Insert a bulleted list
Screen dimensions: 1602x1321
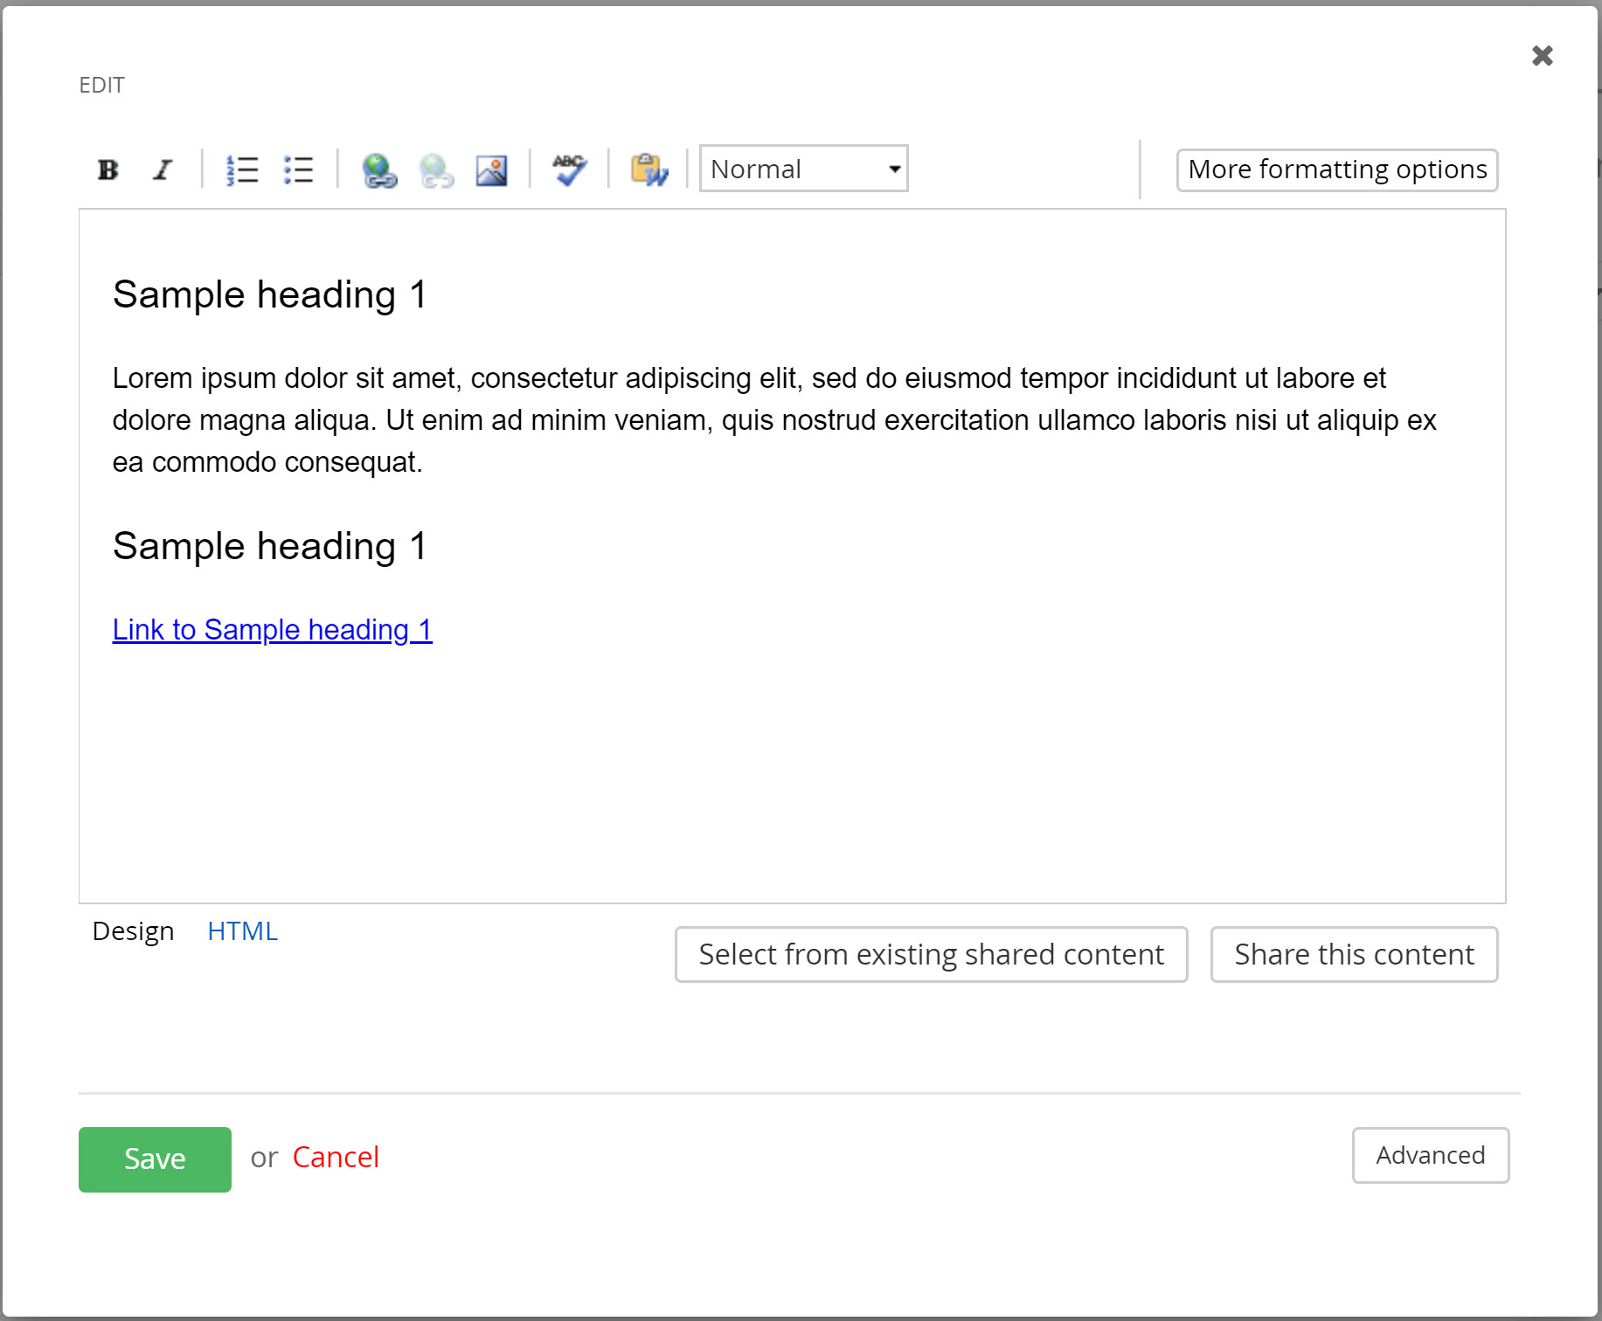point(298,169)
